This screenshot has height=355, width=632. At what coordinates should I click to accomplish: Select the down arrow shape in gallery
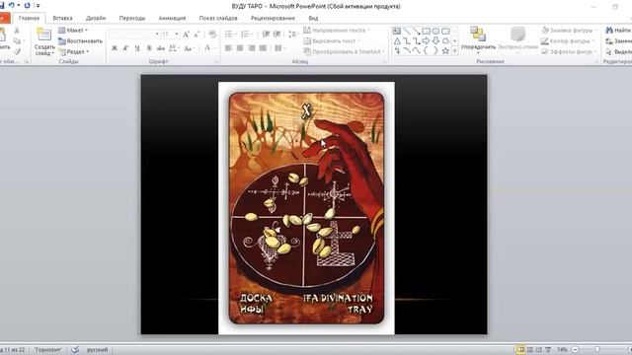pyautogui.click(x=435, y=41)
